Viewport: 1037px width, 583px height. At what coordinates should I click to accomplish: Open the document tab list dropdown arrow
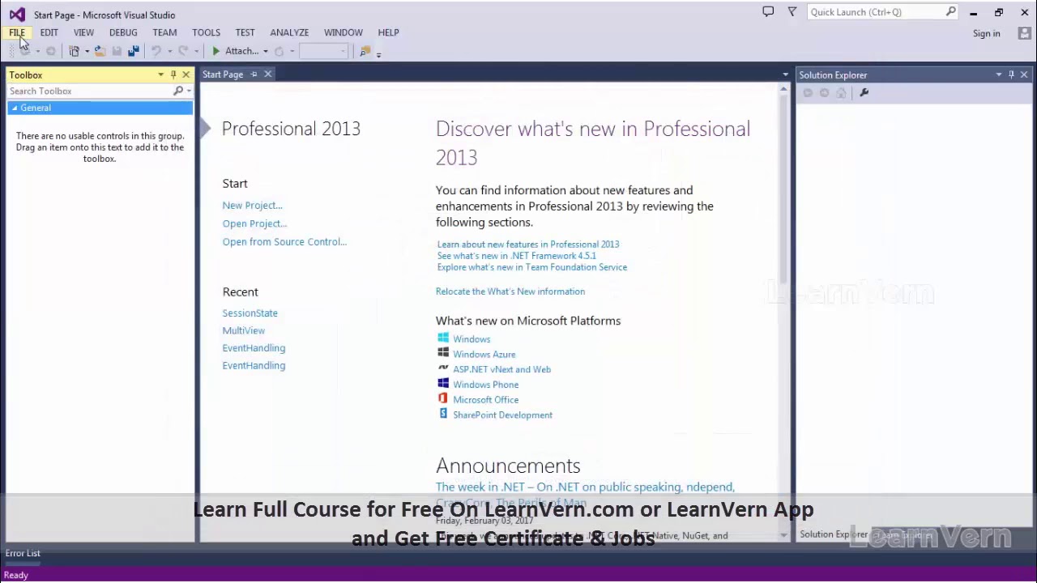click(x=785, y=74)
